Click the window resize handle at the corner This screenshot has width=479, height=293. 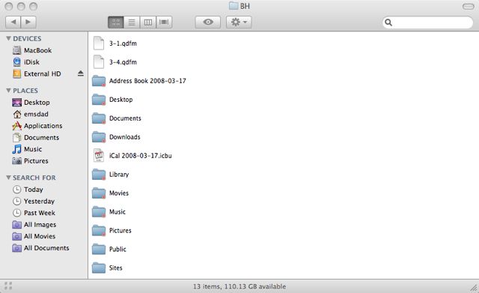(x=474, y=288)
